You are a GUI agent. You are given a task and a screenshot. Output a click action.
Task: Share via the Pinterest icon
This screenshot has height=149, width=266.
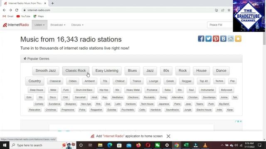[216, 38]
